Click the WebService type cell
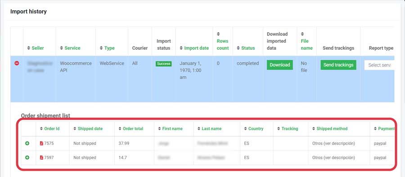The image size is (405, 177). click(112, 63)
